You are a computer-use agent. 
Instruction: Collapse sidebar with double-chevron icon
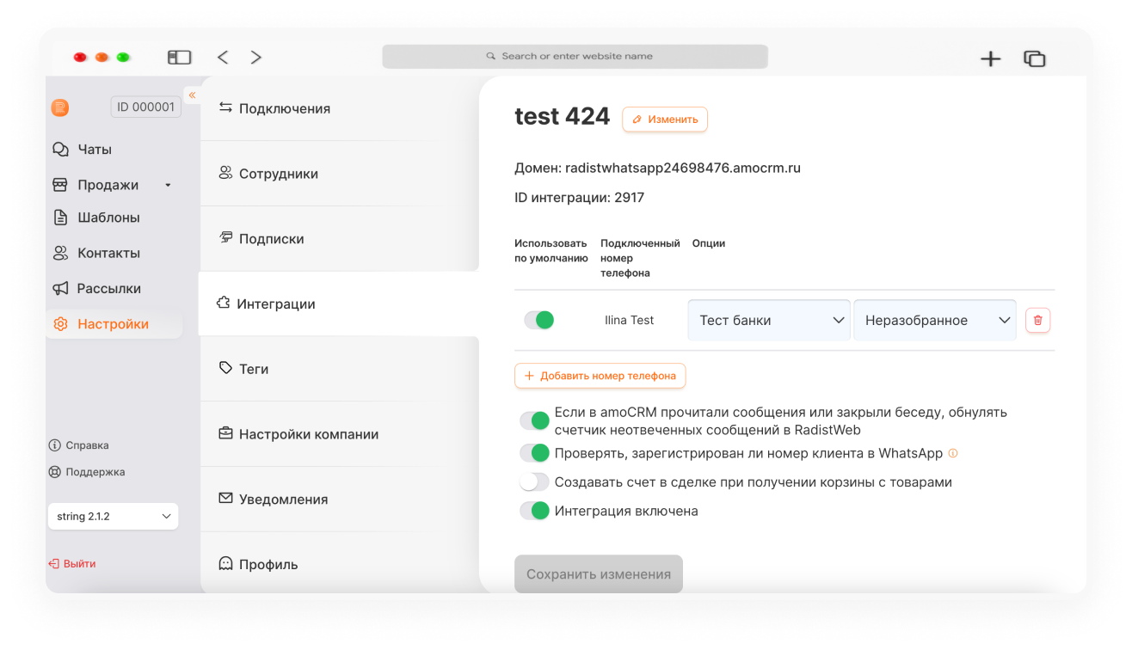click(x=192, y=95)
